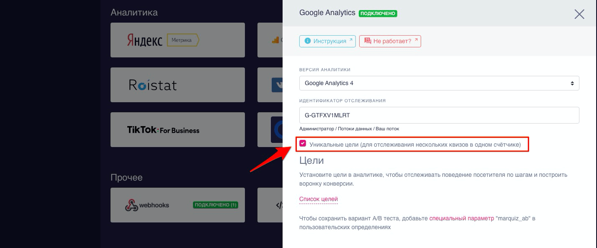The height and width of the screenshot is (248, 597).
Task: Click the Аналитика section heading
Action: [x=134, y=13]
